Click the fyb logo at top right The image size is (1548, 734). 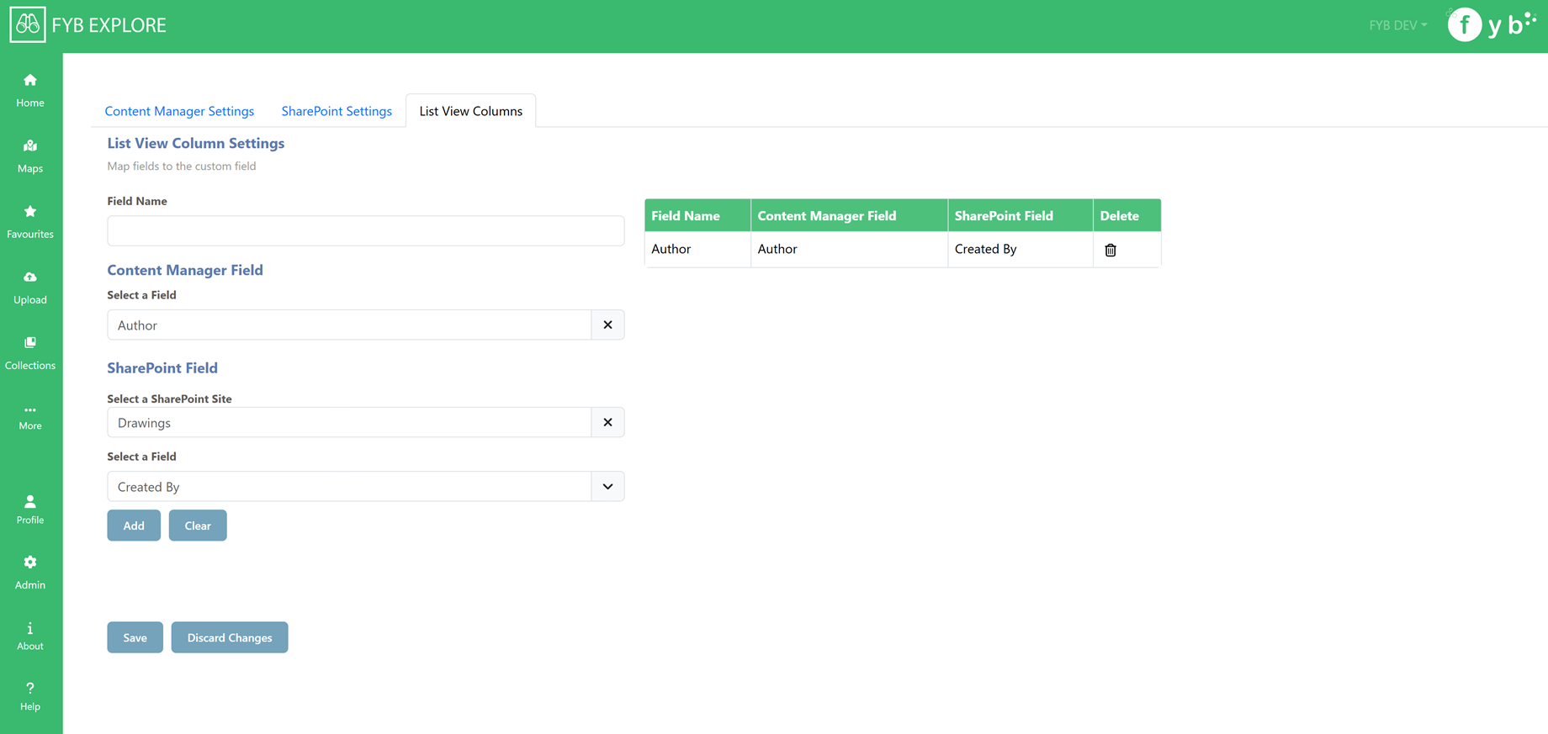[1492, 24]
